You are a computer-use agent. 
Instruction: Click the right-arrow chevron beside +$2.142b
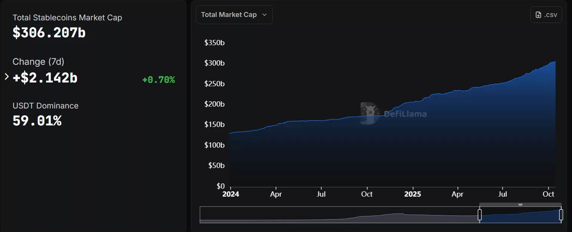pos(6,76)
